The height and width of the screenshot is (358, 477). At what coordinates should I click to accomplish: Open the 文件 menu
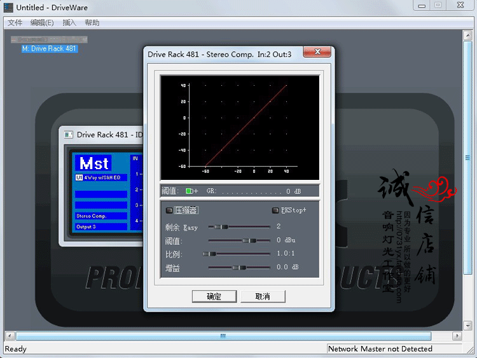coord(15,23)
